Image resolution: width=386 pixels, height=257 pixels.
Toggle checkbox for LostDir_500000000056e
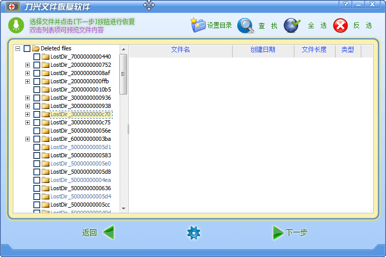click(x=37, y=131)
